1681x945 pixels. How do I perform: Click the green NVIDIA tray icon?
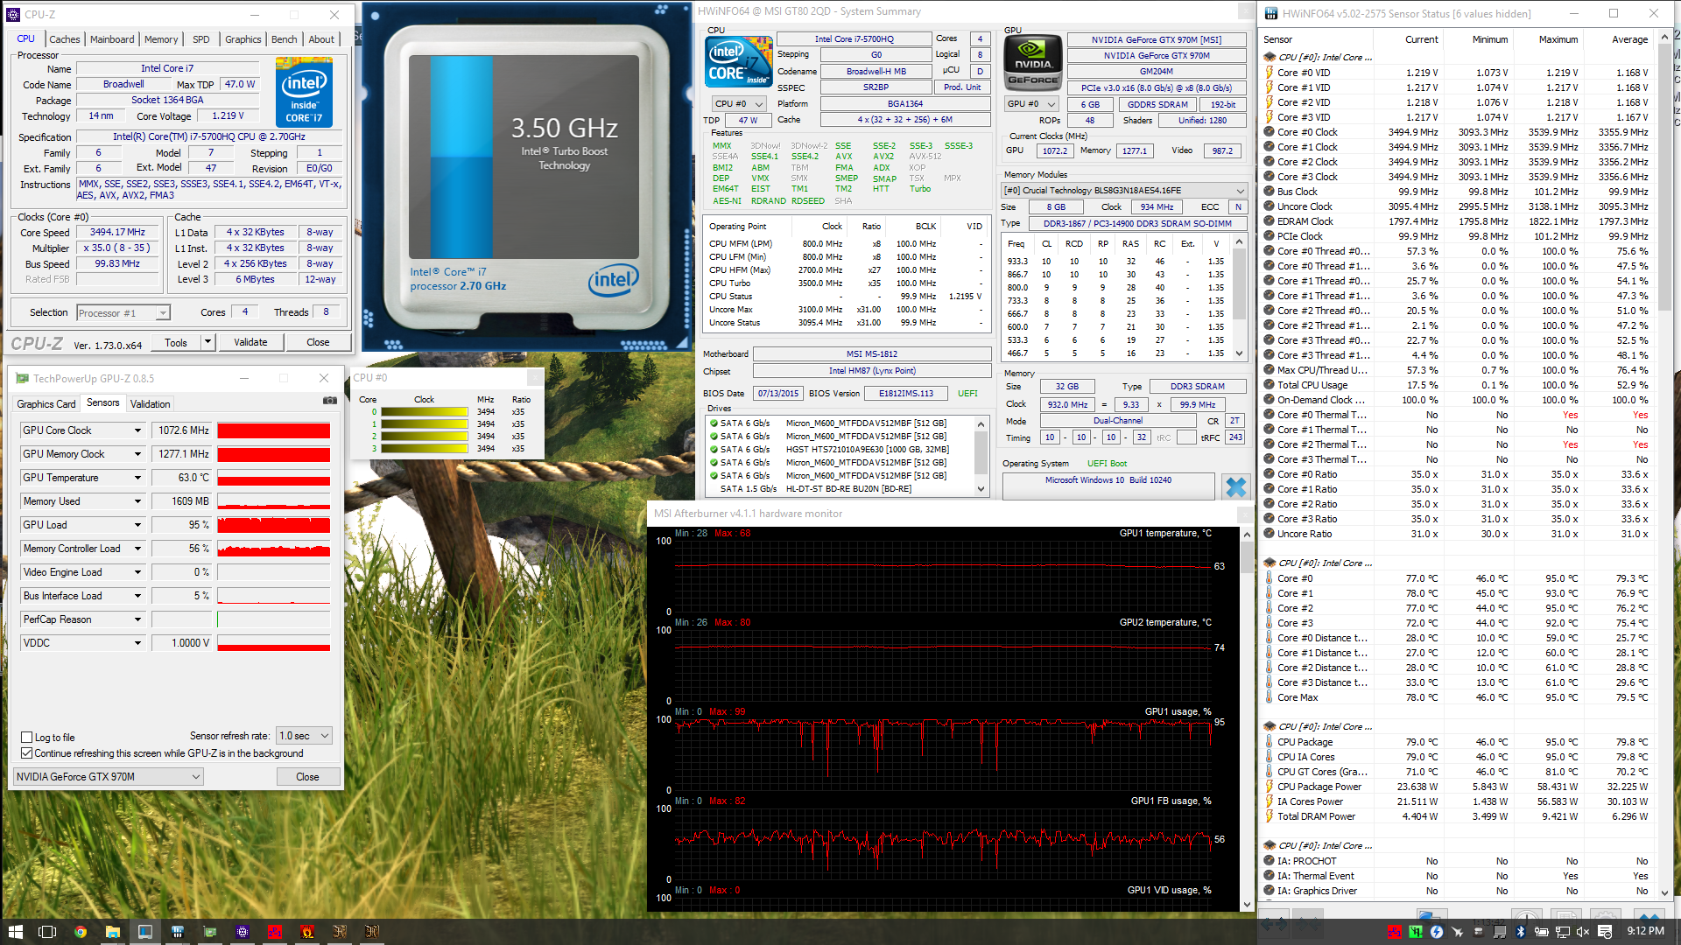(x=1416, y=932)
